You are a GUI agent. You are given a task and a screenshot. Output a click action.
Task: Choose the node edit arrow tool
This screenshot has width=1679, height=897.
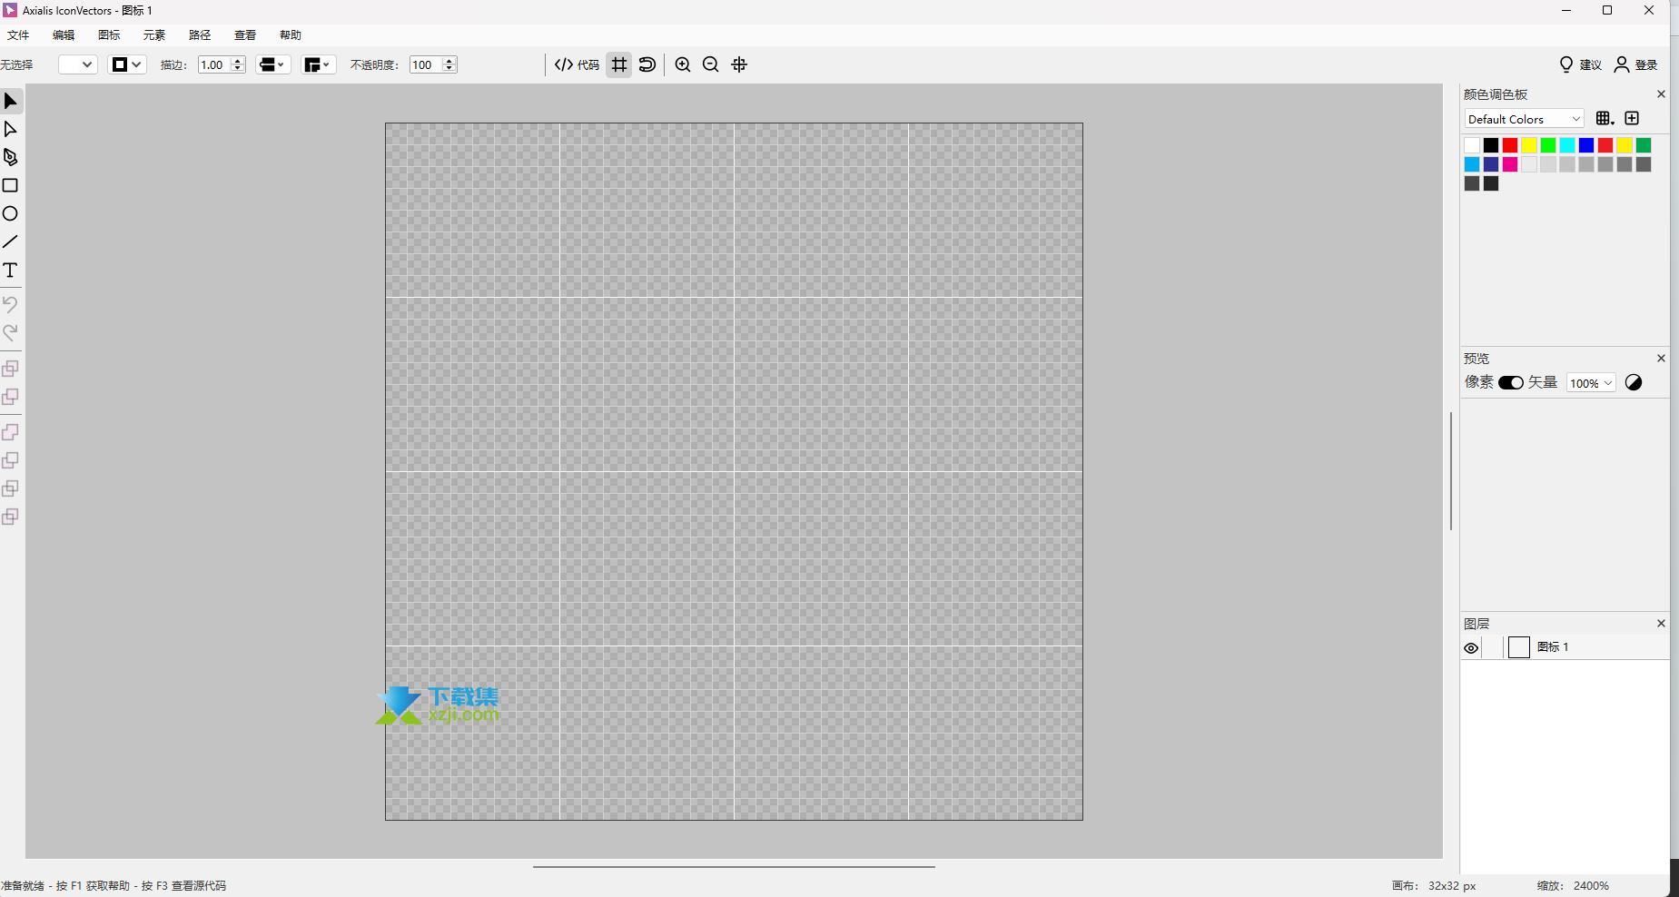pos(11,129)
